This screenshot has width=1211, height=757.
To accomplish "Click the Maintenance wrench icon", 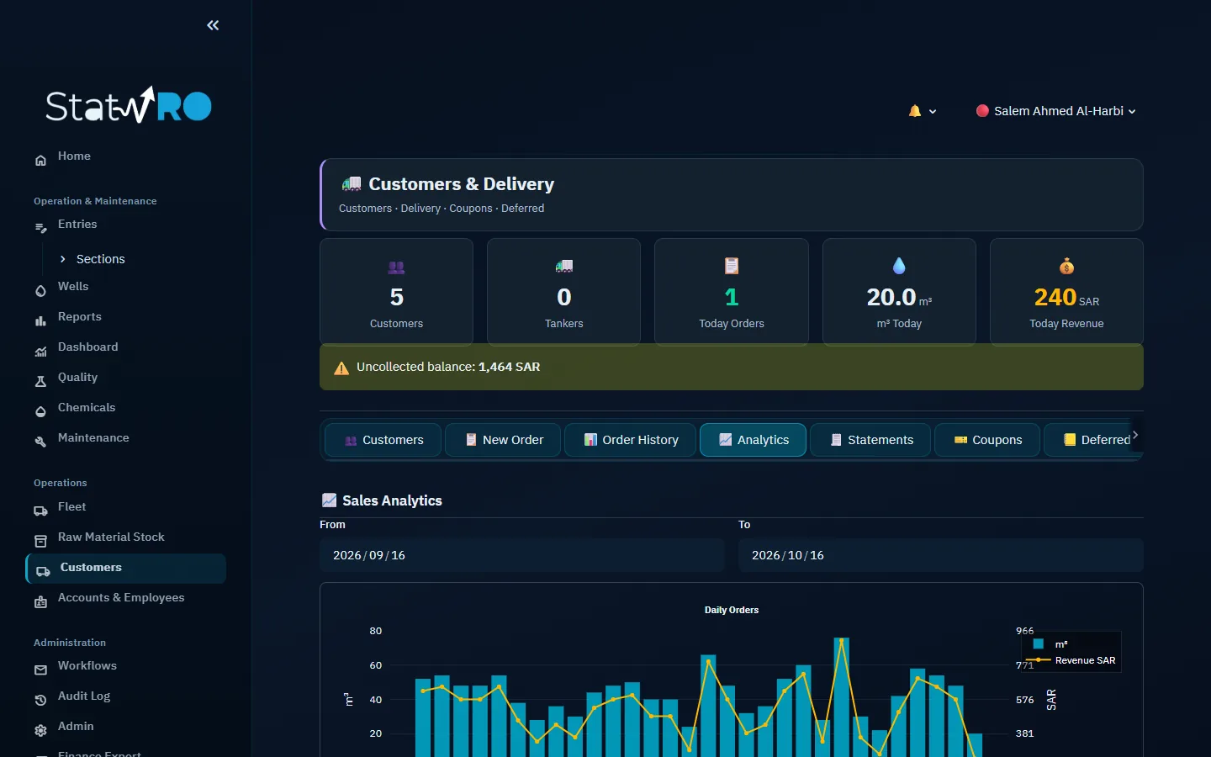I will tap(40, 442).
